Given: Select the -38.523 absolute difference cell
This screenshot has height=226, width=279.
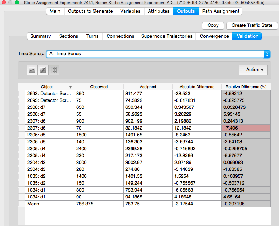Looking at the screenshot, I should tap(197, 94).
